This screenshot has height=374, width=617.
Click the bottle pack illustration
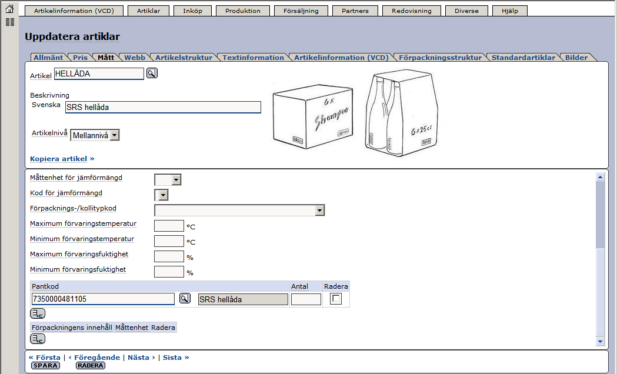click(x=402, y=113)
